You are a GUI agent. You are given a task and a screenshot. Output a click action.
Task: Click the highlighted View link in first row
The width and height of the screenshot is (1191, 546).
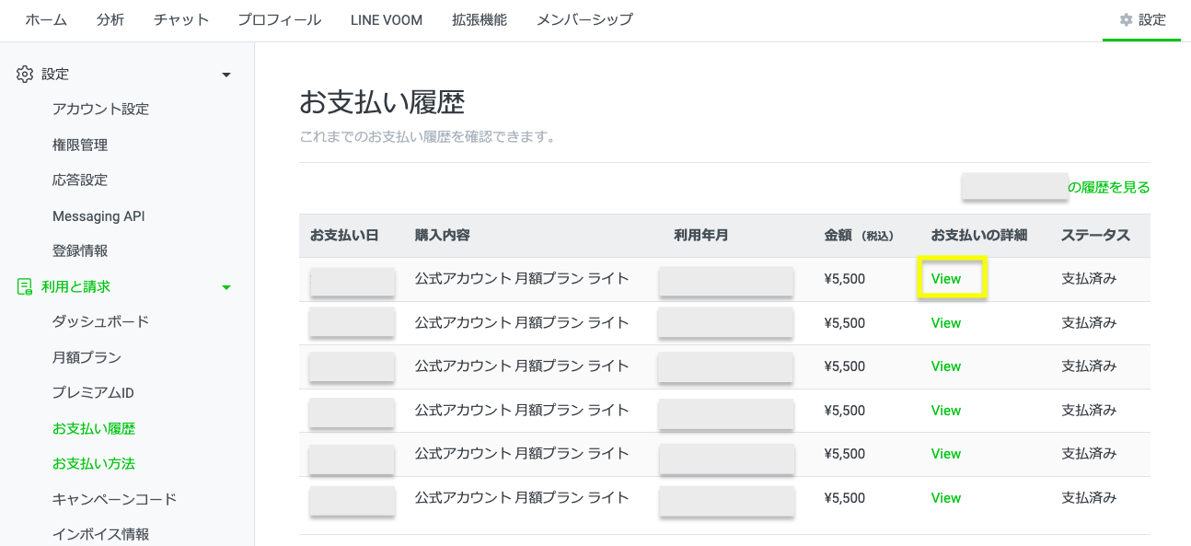(945, 278)
